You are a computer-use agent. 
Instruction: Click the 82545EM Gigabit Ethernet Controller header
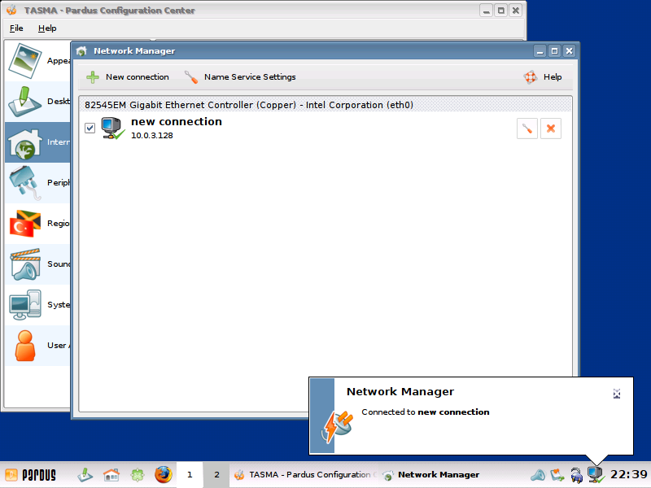coord(325,105)
